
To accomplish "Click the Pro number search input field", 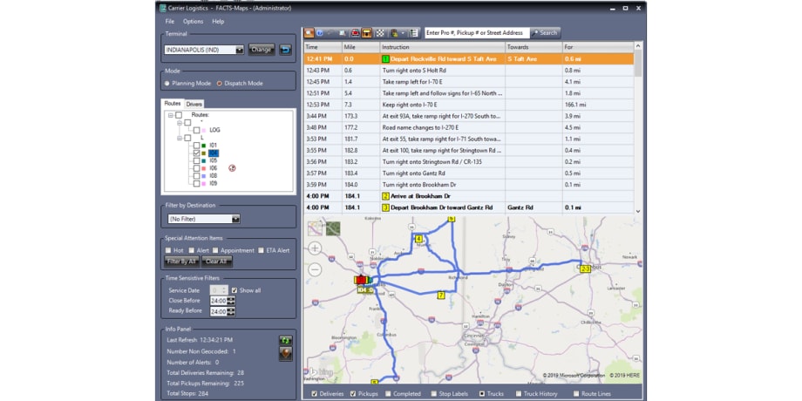I will (477, 33).
